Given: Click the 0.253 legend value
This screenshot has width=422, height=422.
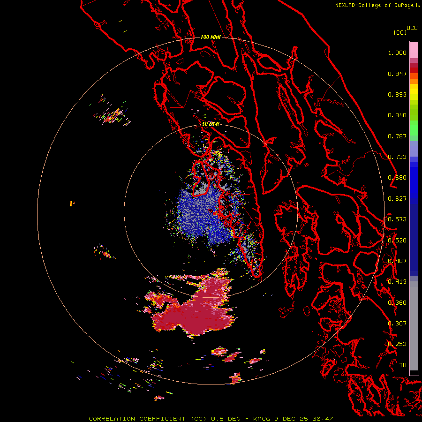Looking at the screenshot, I should pyautogui.click(x=397, y=344).
